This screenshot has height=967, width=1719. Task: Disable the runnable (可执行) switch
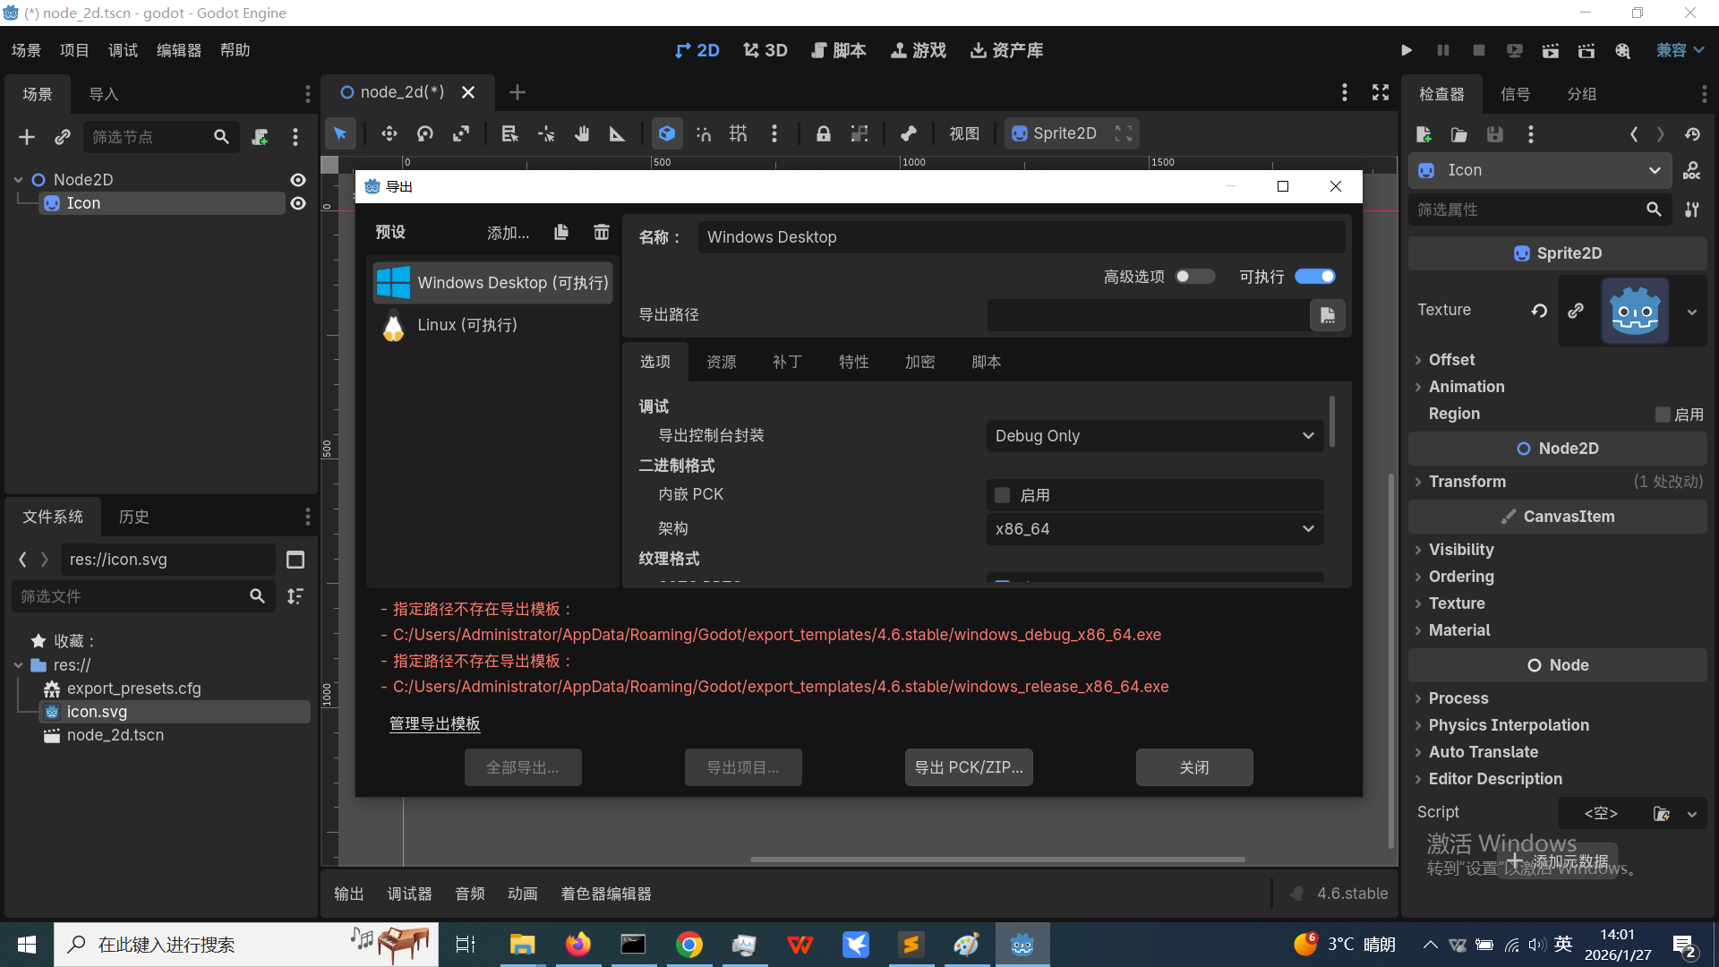pyautogui.click(x=1315, y=277)
